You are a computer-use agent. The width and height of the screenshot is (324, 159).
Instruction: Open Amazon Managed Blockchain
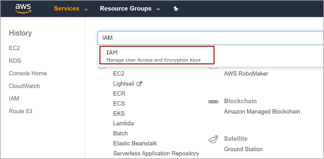coord(262,112)
